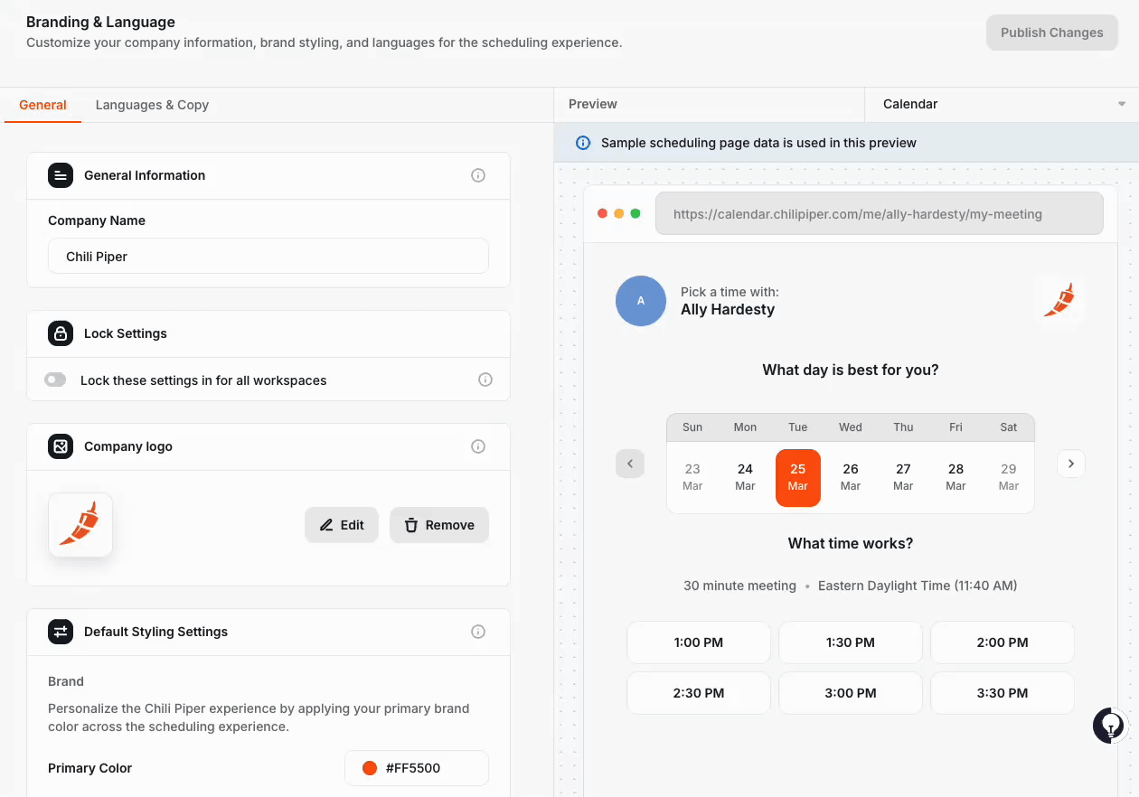This screenshot has height=797, width=1139.
Task: Click the info icon in the preview banner
Action: tap(583, 143)
